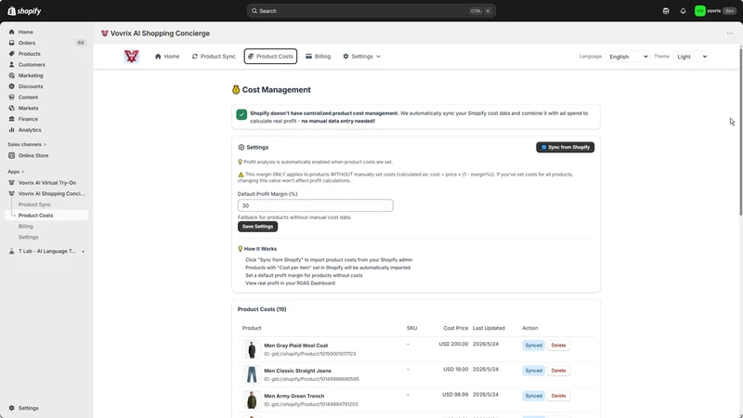Viewport: 743px width, 418px height.
Task: Open T Lab - AI Language app
Action: click(x=46, y=251)
